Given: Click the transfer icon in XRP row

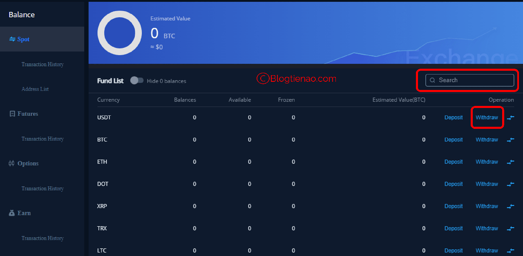Looking at the screenshot, I should (x=510, y=207).
